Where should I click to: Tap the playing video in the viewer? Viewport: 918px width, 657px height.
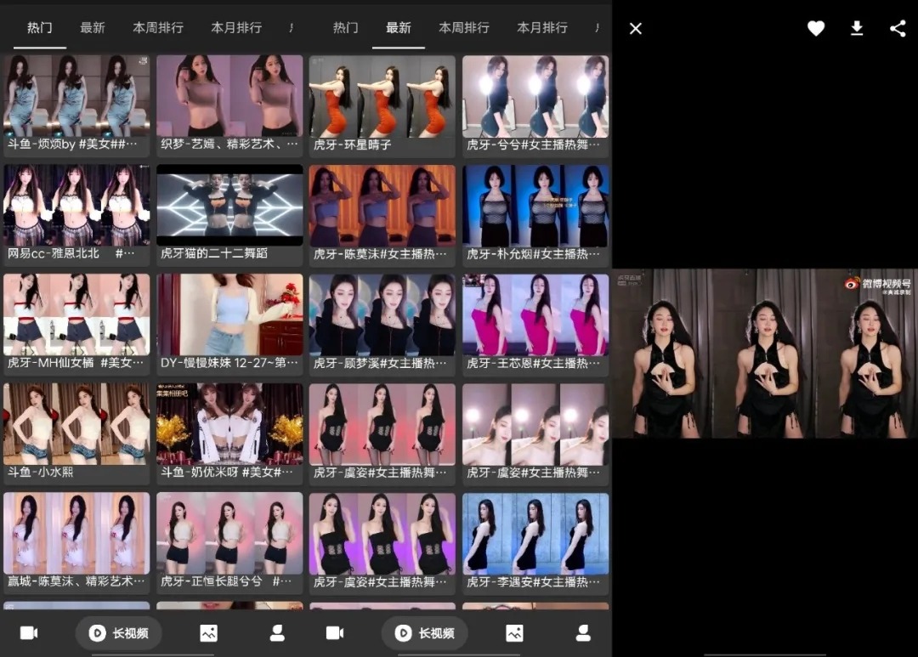(765, 354)
